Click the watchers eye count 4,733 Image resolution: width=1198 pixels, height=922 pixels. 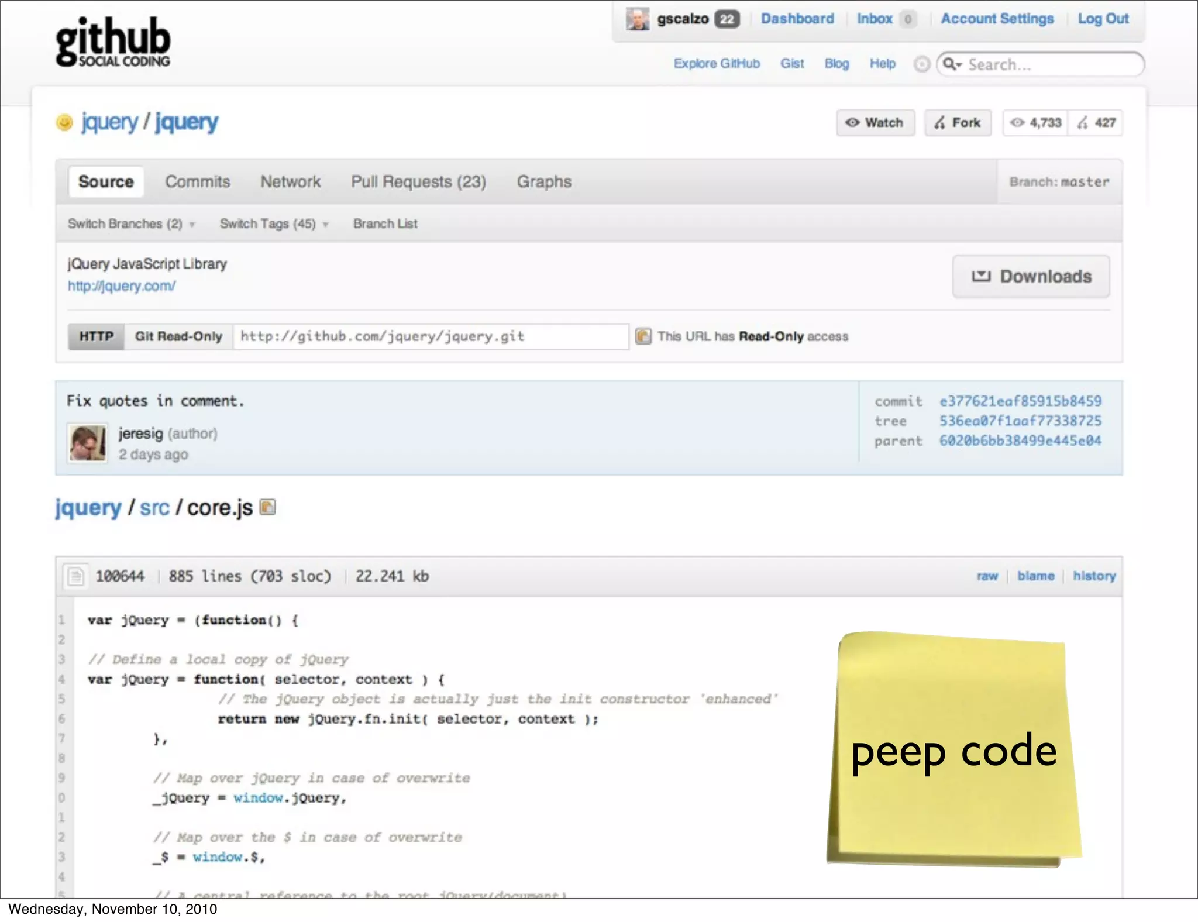pyautogui.click(x=1036, y=123)
